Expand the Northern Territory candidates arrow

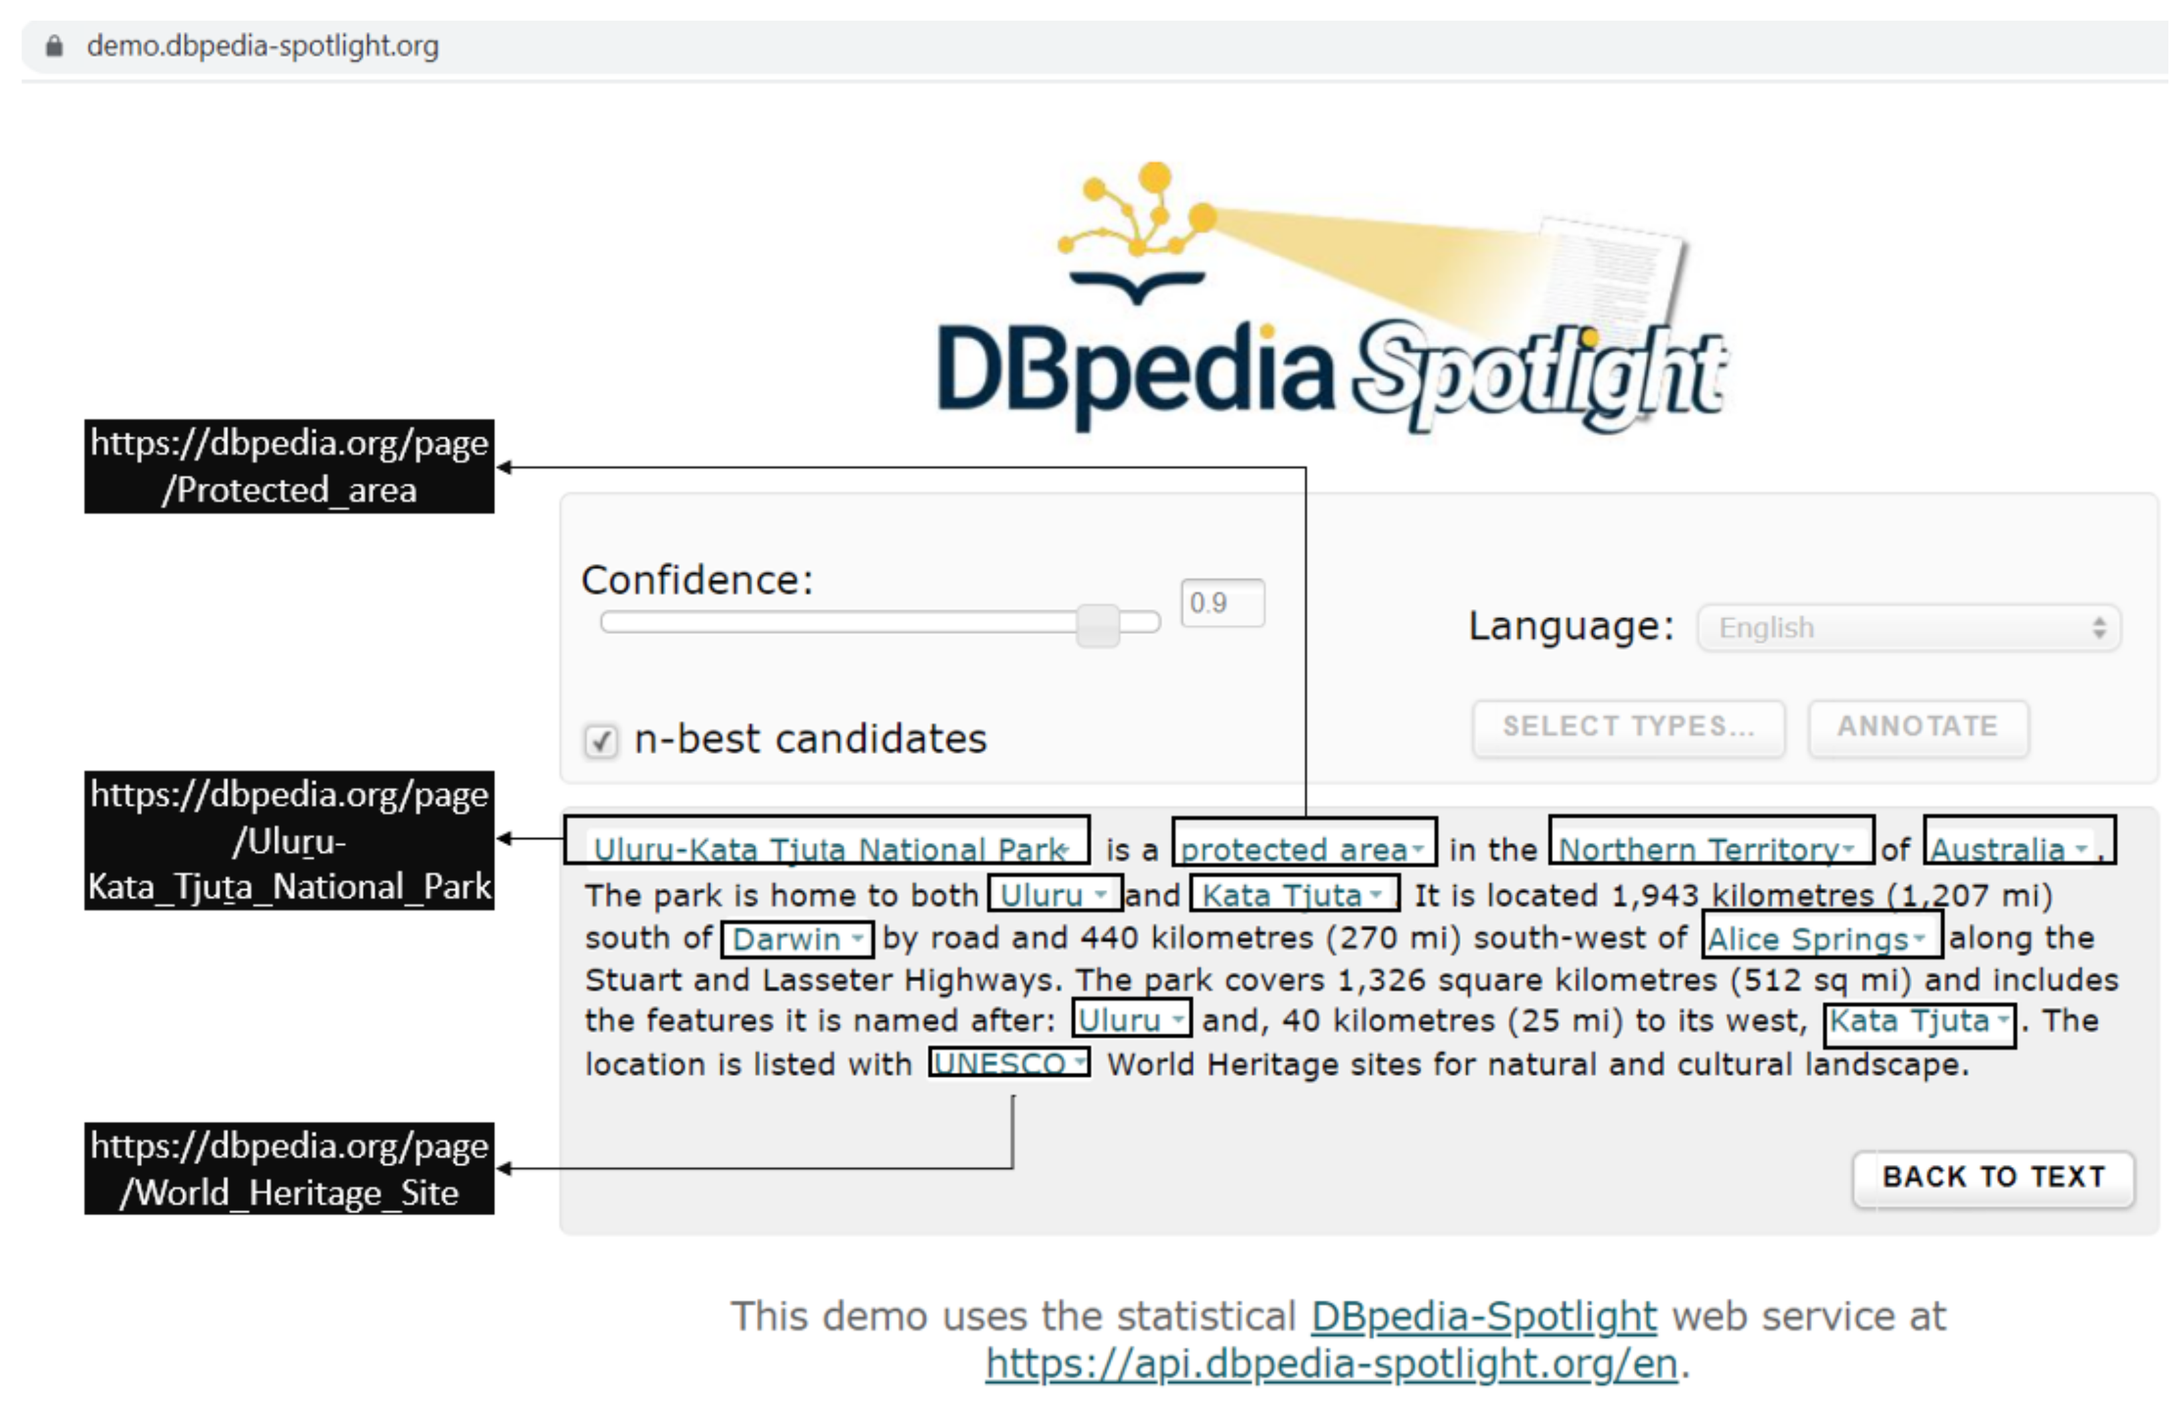pos(1848,848)
